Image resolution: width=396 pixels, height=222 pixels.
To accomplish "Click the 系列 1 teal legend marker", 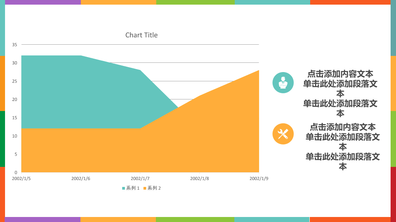I will tap(123, 188).
